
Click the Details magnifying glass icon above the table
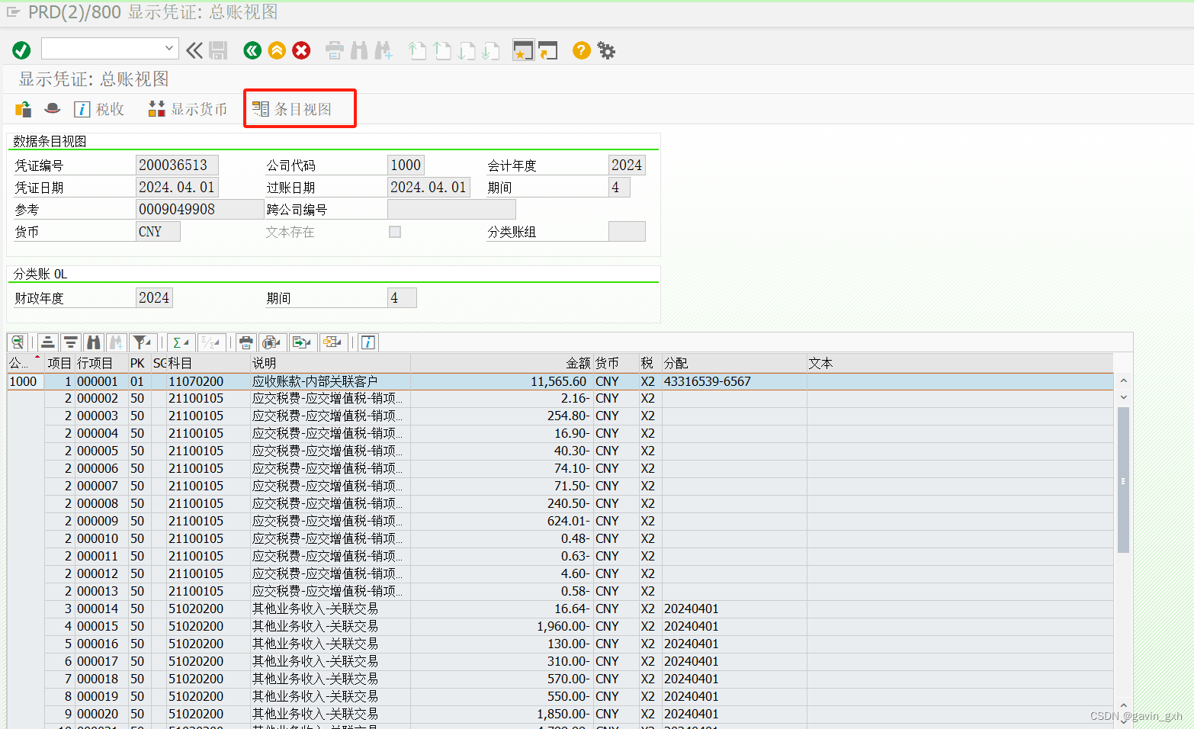pyautogui.click(x=18, y=342)
